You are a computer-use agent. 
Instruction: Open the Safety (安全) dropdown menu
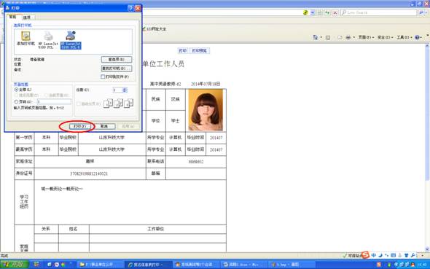[386, 37]
